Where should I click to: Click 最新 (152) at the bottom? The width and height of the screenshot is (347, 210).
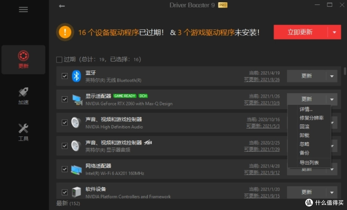point(68,203)
